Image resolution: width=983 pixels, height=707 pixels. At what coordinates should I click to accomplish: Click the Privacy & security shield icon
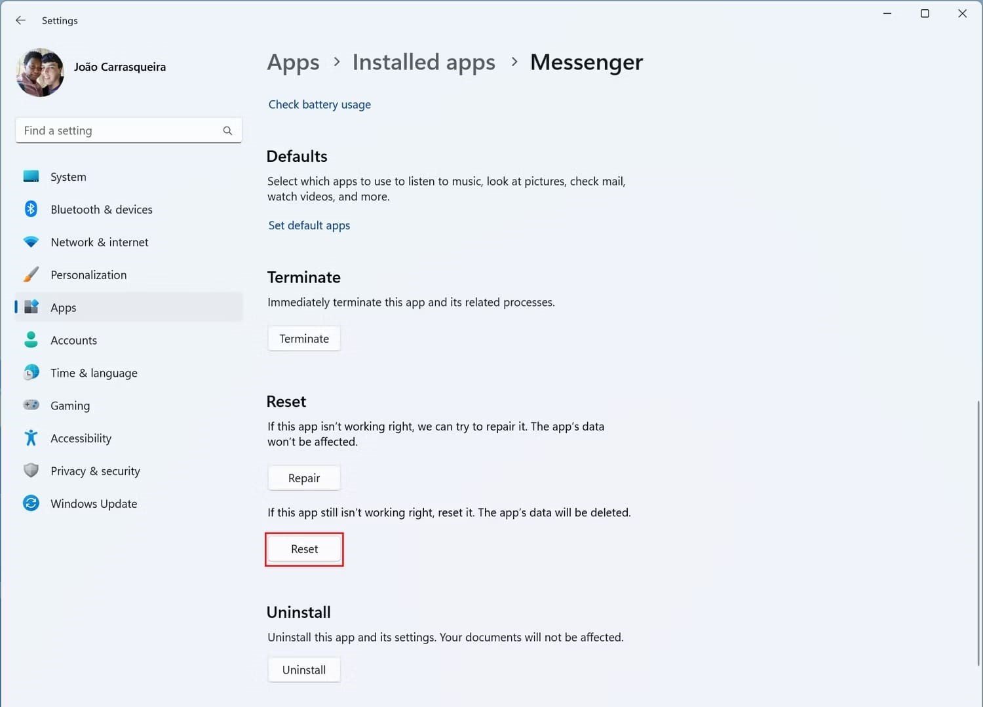[31, 470]
